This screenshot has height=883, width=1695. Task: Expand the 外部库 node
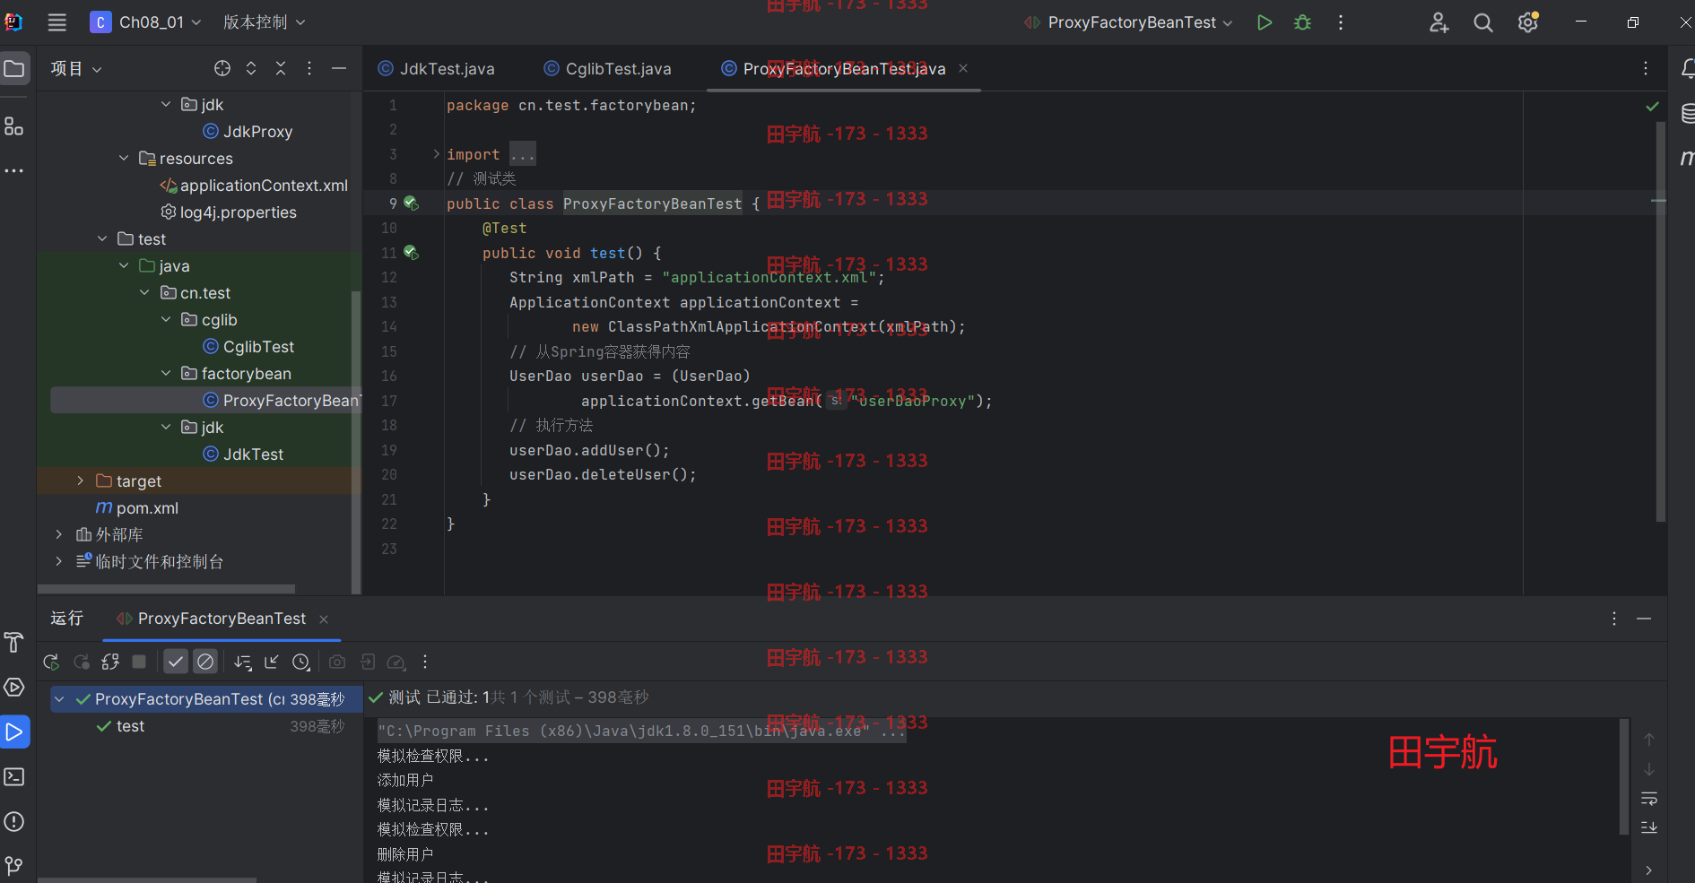point(59,534)
